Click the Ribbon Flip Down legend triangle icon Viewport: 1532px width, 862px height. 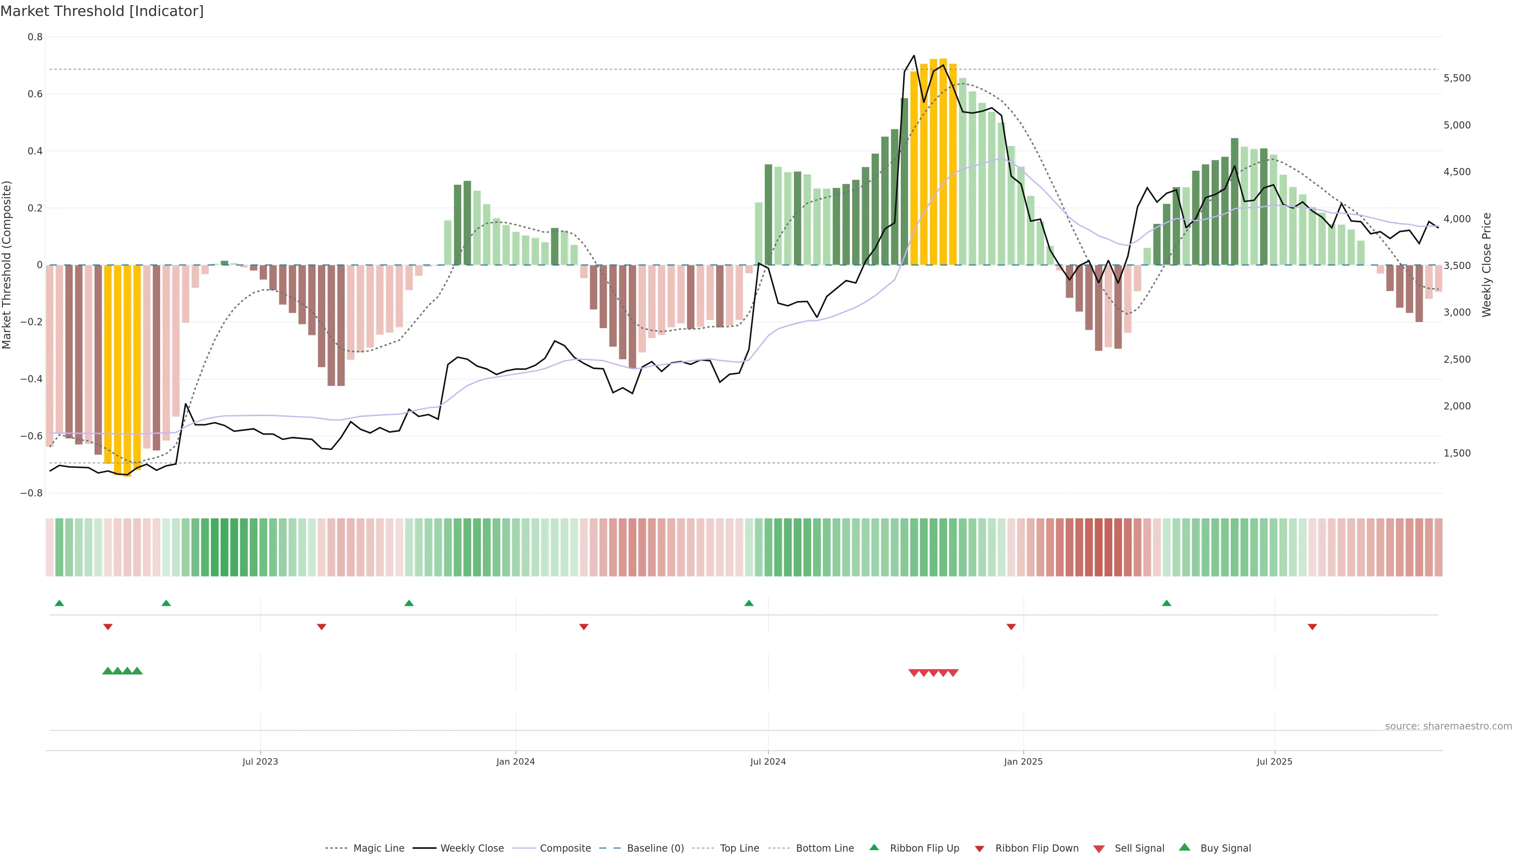click(979, 848)
